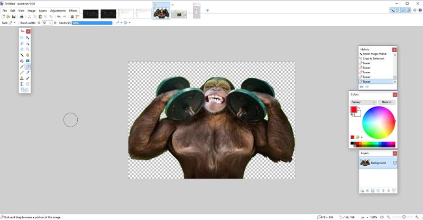423x220 pixels.
Task: Expand the Tool chooser dropdown arrow
Action: tap(15, 23)
